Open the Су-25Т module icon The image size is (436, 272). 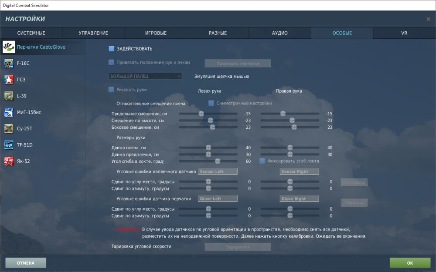tap(9, 128)
